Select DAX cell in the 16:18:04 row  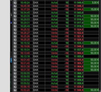(x=39, y=50)
